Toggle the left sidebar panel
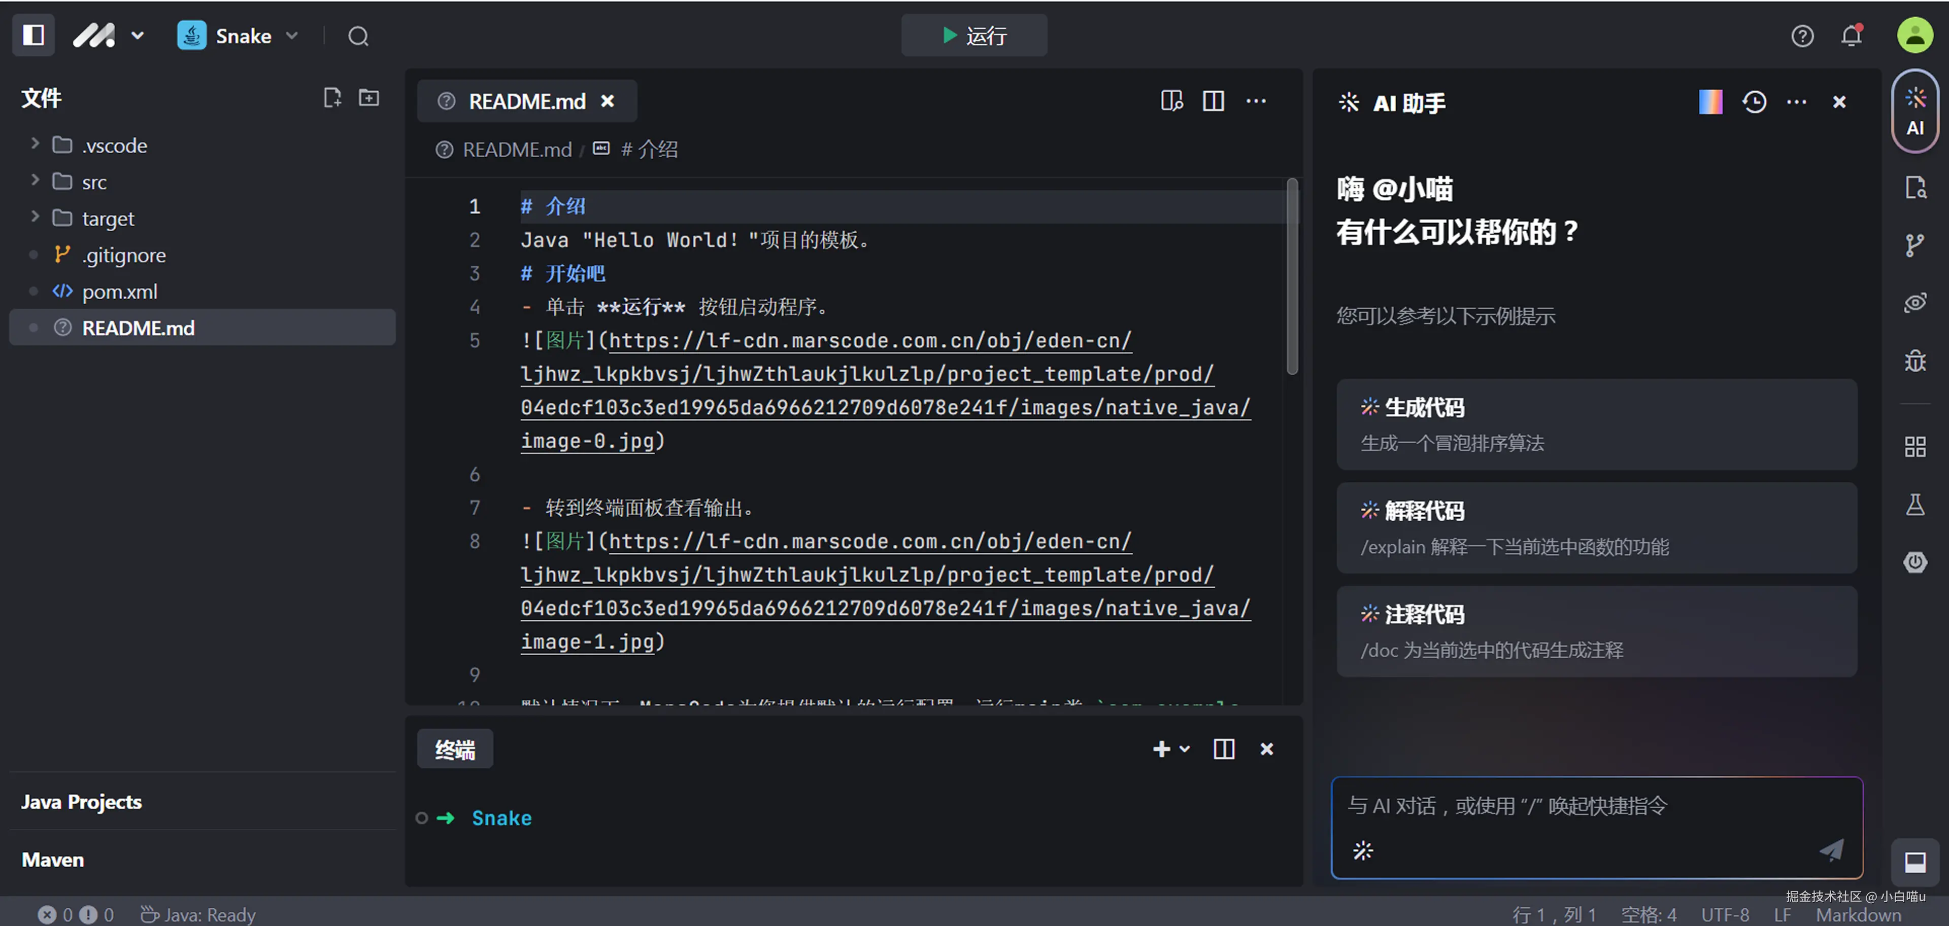This screenshot has height=926, width=1949. click(33, 35)
